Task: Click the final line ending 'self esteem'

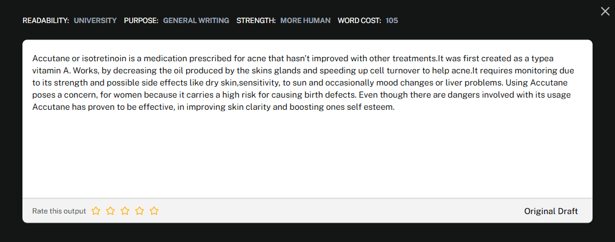Action: [x=213, y=107]
